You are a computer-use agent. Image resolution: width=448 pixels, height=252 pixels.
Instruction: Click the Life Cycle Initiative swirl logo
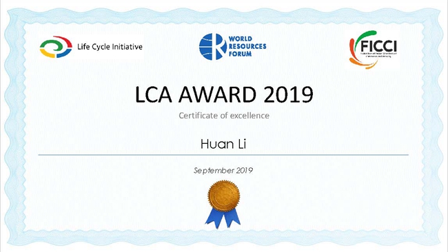[56, 47]
